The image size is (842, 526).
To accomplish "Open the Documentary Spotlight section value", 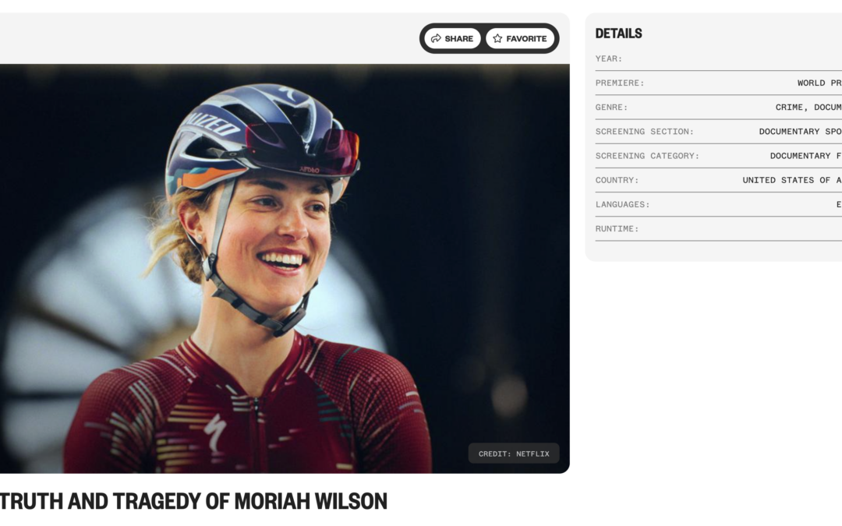I will (x=800, y=132).
